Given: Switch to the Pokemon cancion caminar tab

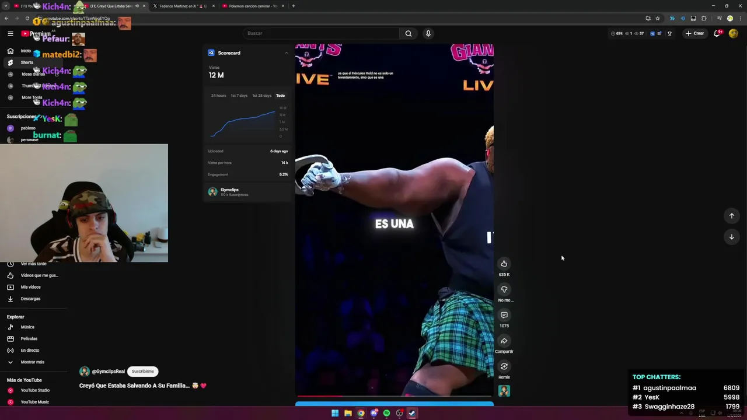Looking at the screenshot, I should coord(253,6).
